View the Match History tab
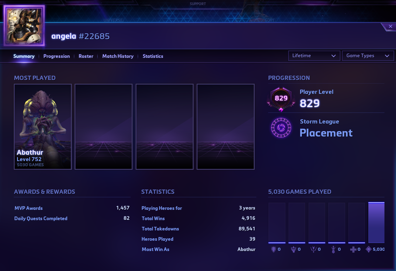The height and width of the screenshot is (271, 396). click(118, 56)
